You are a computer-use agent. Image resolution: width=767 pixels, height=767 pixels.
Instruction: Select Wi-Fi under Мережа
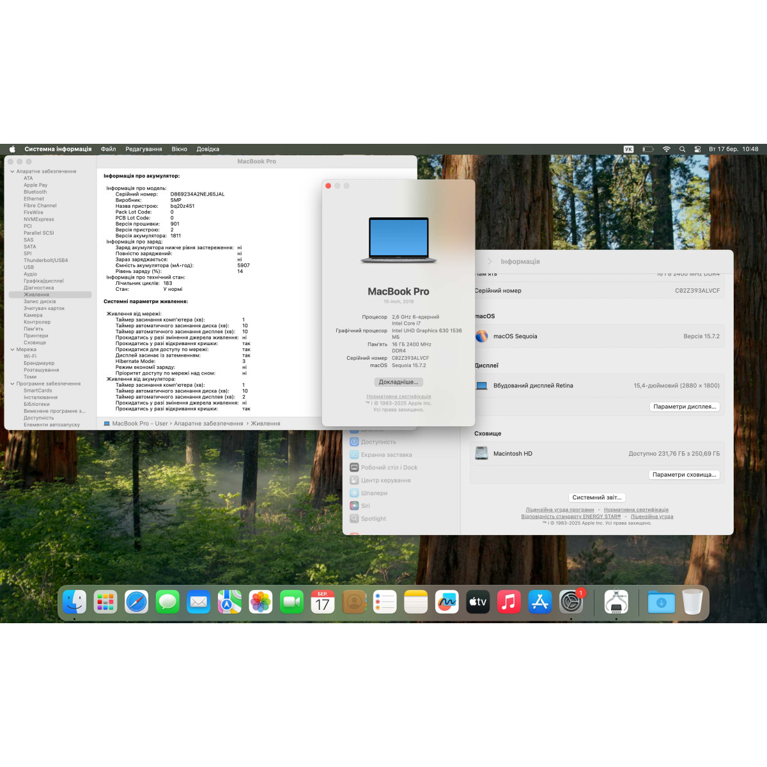30,356
